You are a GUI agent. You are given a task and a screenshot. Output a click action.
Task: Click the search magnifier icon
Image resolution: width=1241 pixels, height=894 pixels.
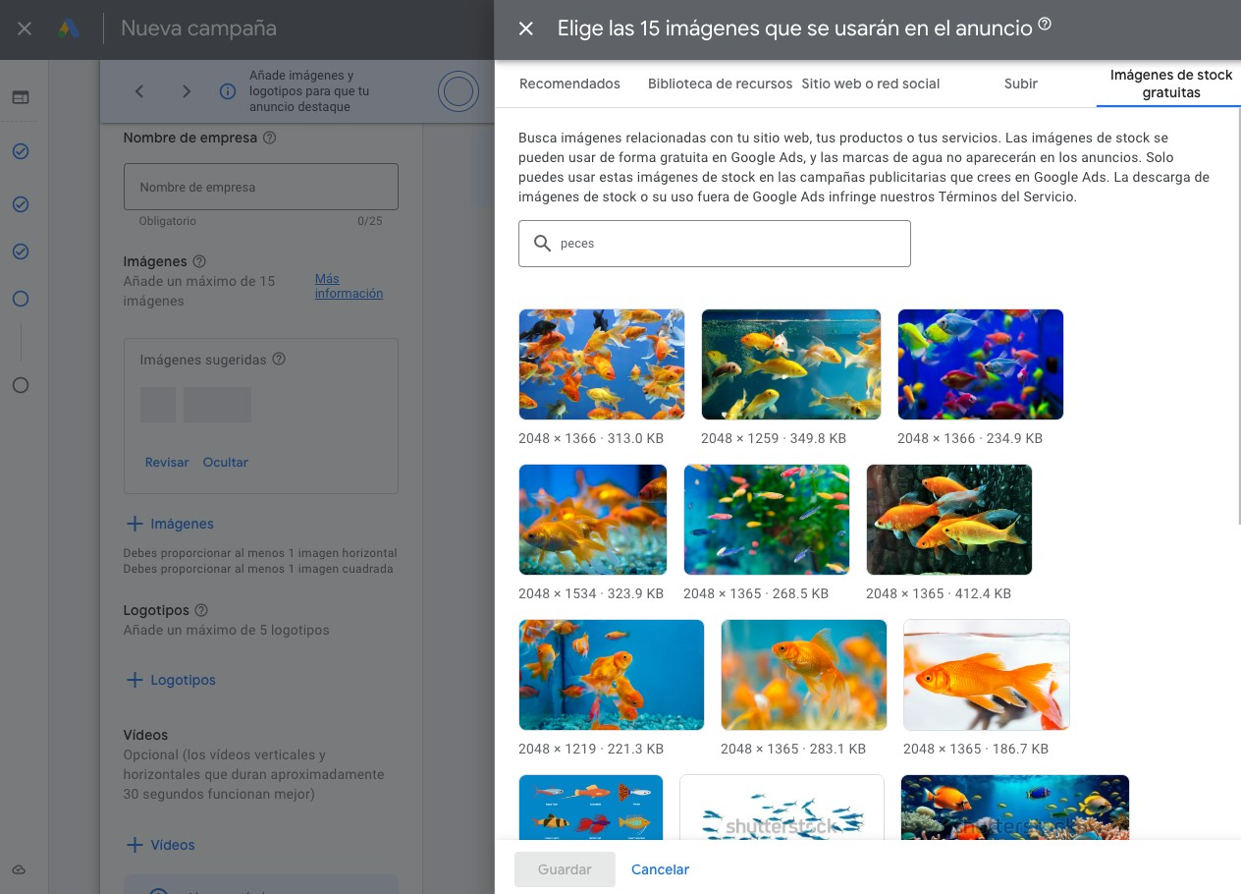coord(541,244)
